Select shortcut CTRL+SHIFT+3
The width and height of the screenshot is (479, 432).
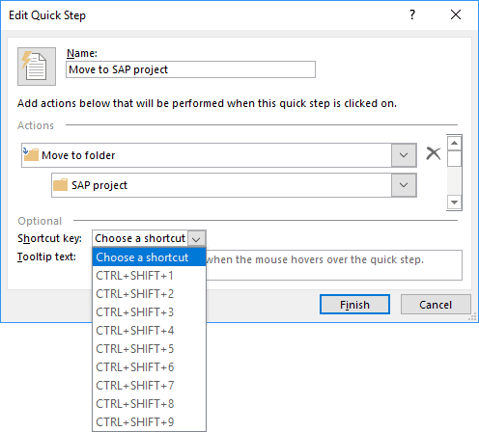point(149,312)
